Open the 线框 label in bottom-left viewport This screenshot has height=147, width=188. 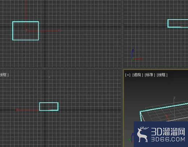point(4,75)
